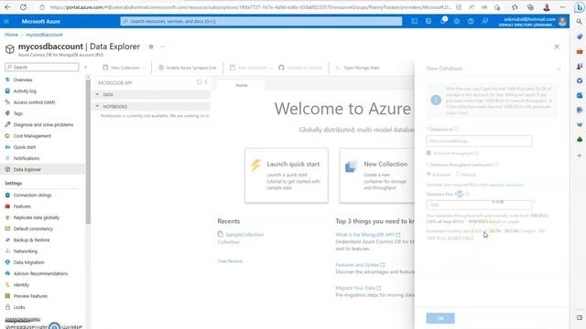Click the Launch quick start card

[x=287, y=175]
